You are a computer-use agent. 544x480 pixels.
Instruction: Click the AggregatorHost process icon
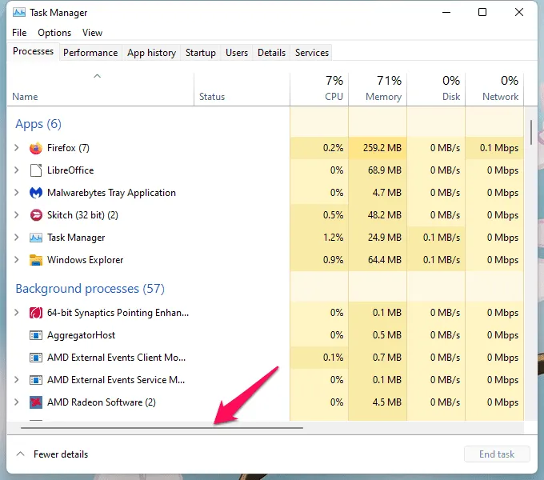36,335
